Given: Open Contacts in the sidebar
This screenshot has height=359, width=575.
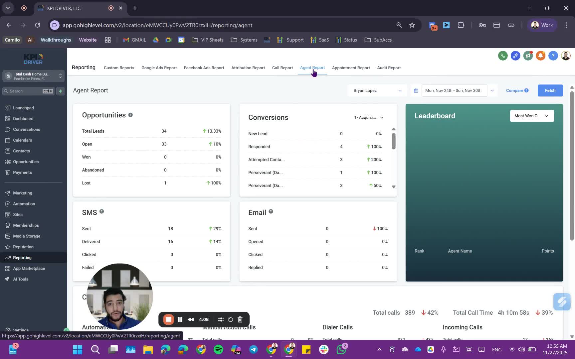Looking at the screenshot, I should click(x=33, y=151).
